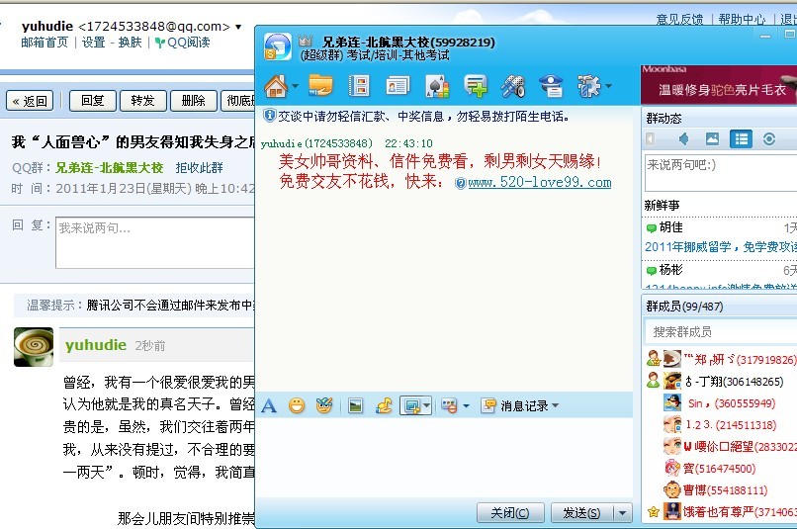Expand the gear settings dropdown arrow
The width and height of the screenshot is (797, 529).
coord(608,86)
